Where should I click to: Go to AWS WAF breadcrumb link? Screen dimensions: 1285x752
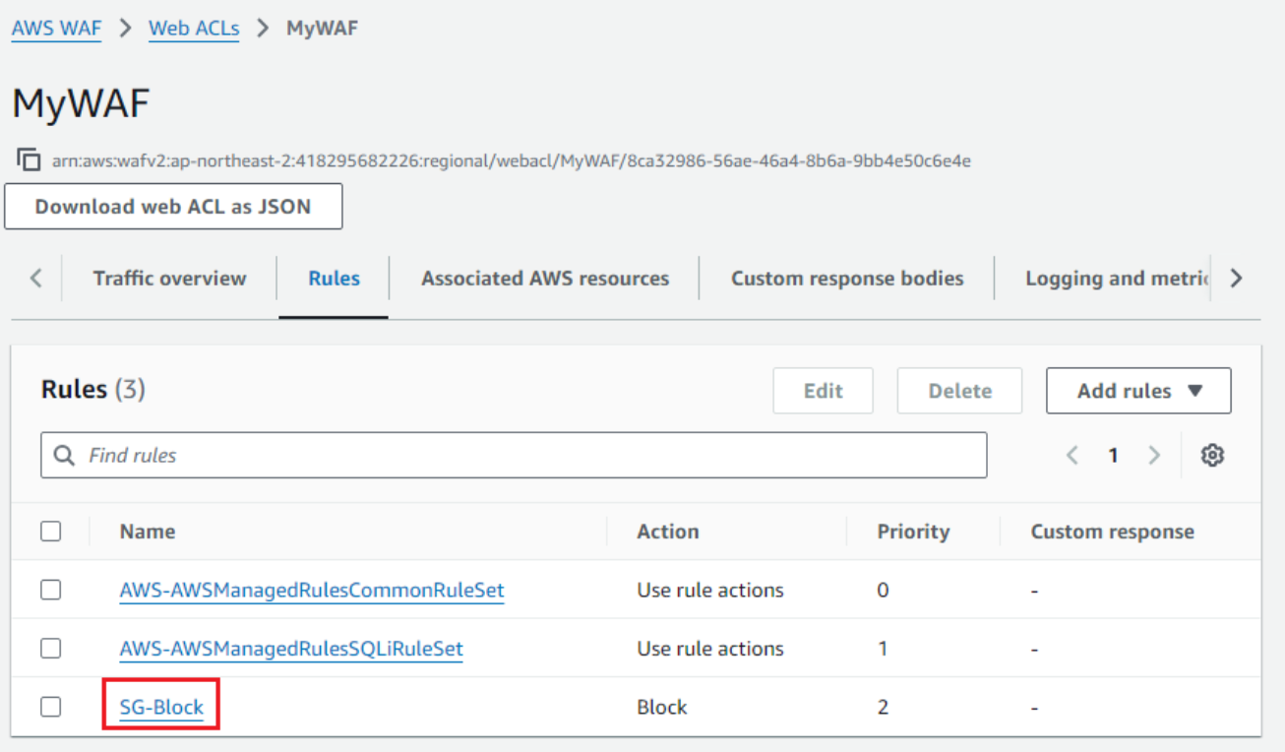tap(56, 29)
